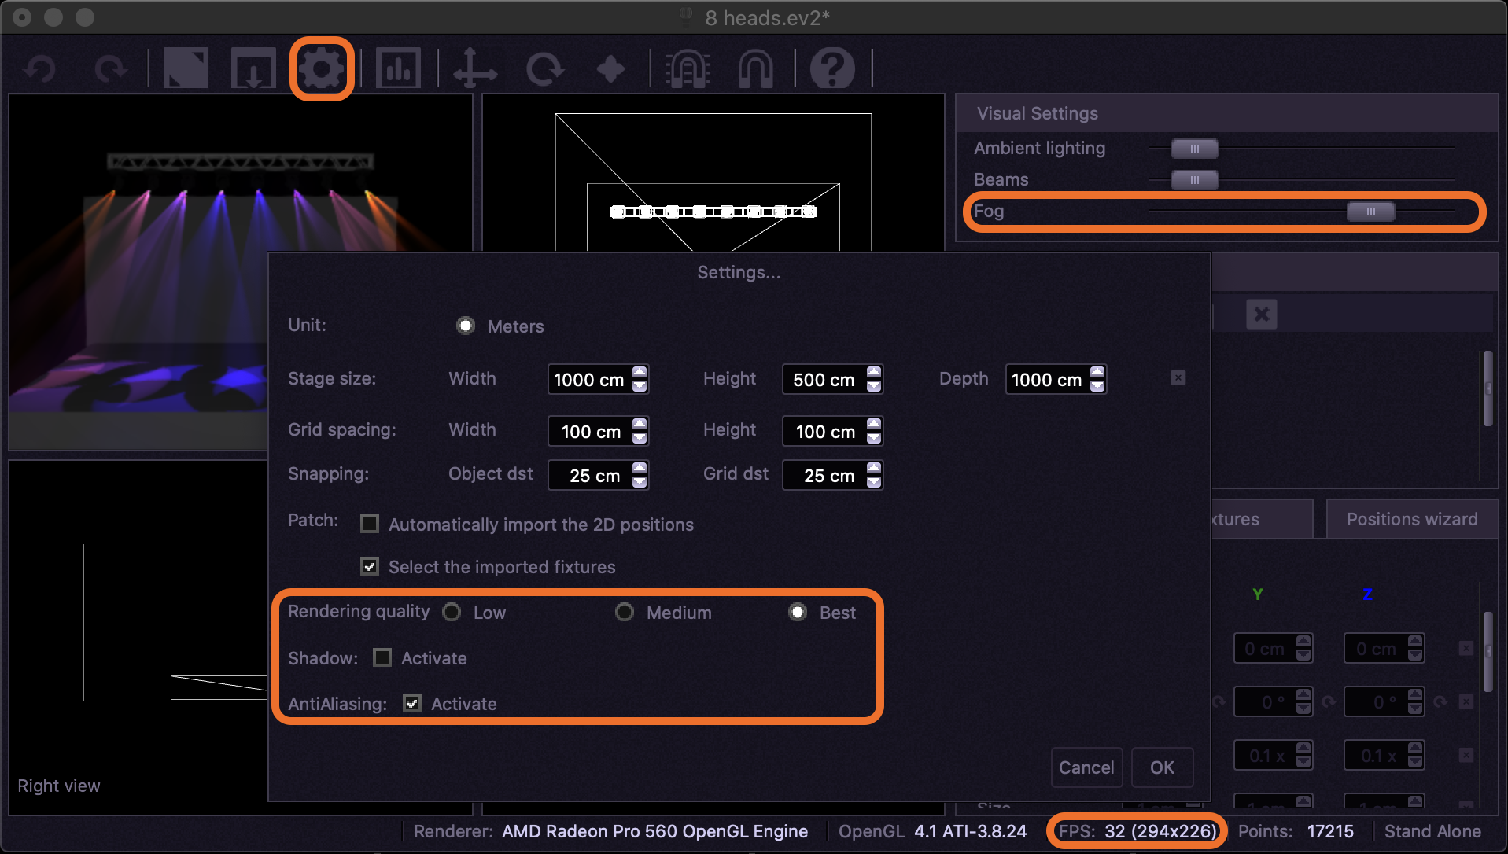Click the undo arrow in toolbar
Screen dimensions: 1508x854
(x=39, y=69)
